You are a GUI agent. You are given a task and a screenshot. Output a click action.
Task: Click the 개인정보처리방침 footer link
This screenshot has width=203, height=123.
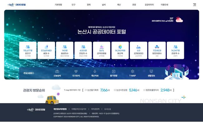pos(60,109)
